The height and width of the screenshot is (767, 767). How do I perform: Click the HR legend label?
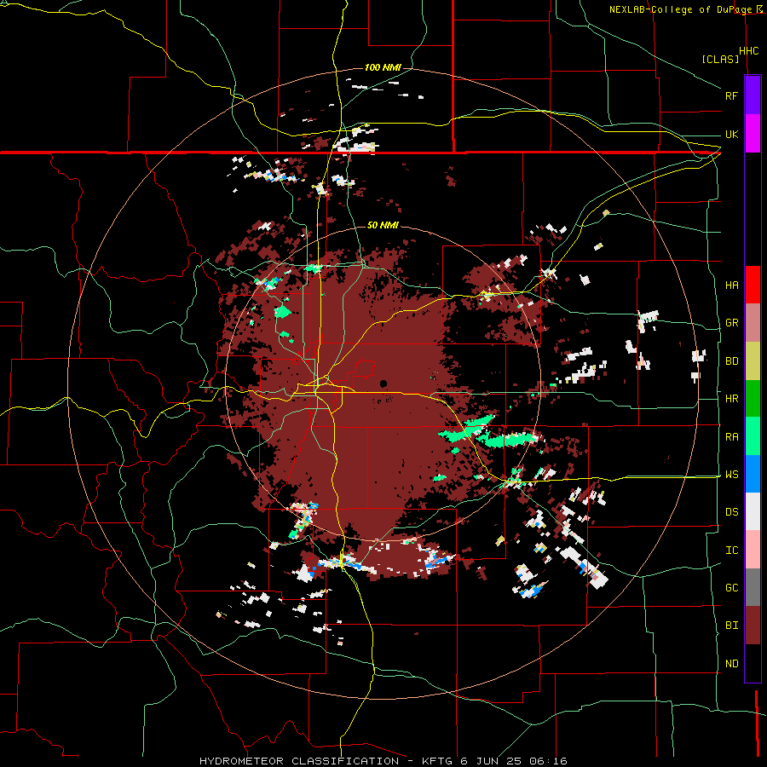click(x=731, y=399)
